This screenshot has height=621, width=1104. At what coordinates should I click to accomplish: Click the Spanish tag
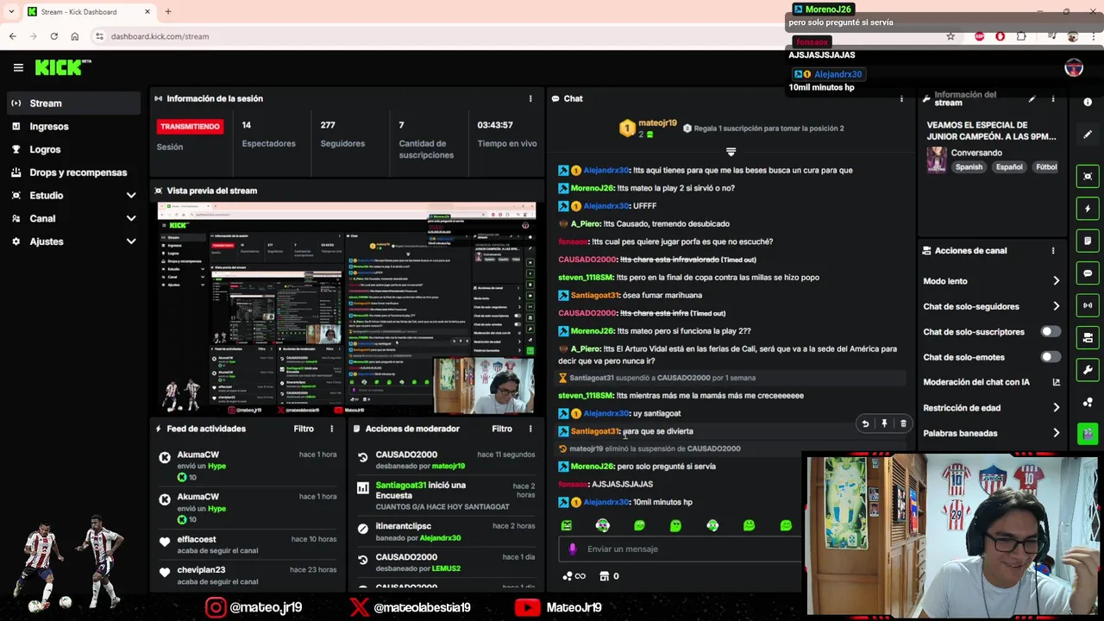click(969, 167)
